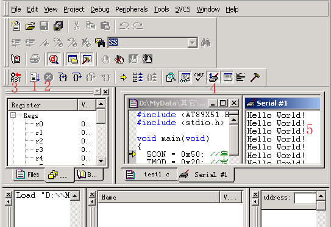
Task: Toggle the Project Window button
Action: pyautogui.click(x=73, y=59)
